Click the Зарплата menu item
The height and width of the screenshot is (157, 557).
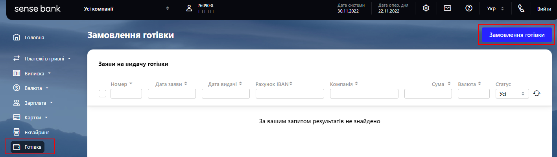[x=35, y=103]
